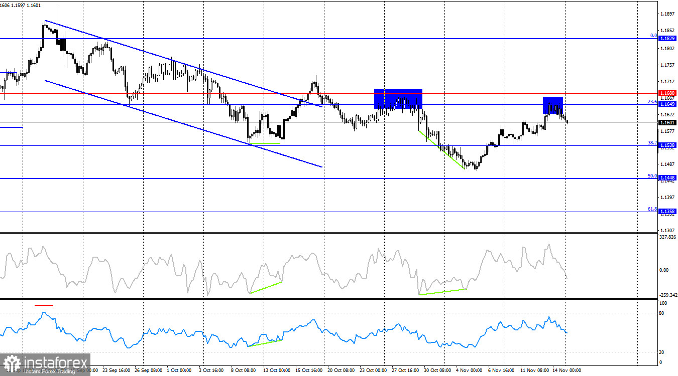Click the 1.1448 price level label
Viewport: 678px width, 376px height.
pyautogui.click(x=667, y=176)
